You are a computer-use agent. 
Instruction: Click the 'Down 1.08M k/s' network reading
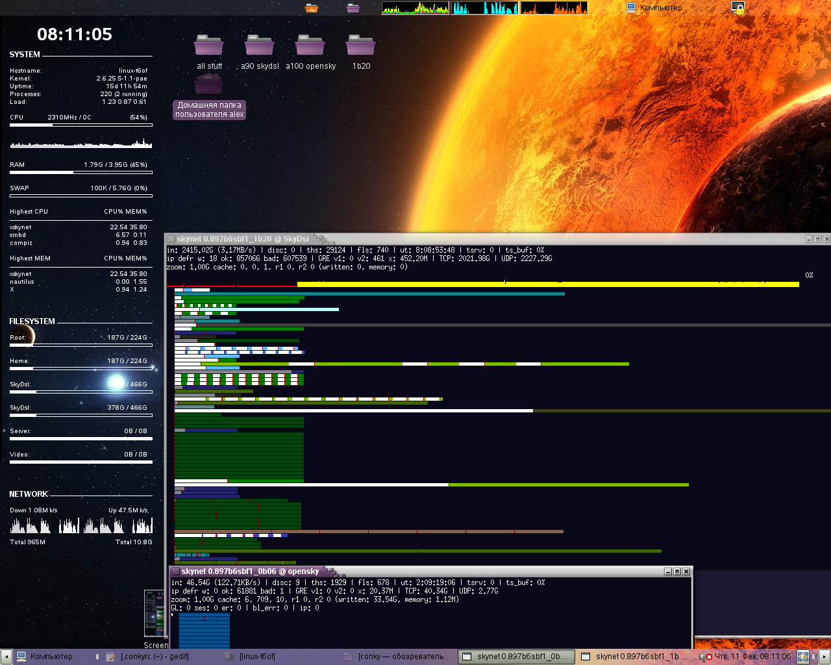pyautogui.click(x=34, y=510)
